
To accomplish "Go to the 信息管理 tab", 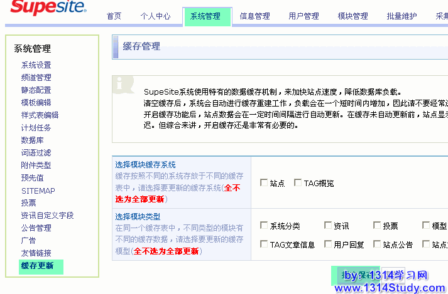I will pos(254,16).
